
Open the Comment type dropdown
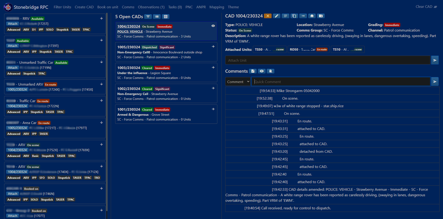click(x=238, y=82)
